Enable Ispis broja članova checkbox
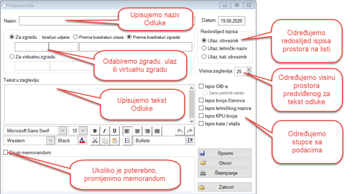 (201, 100)
